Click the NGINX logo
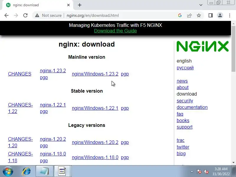The image size is (236, 177). (x=203, y=46)
